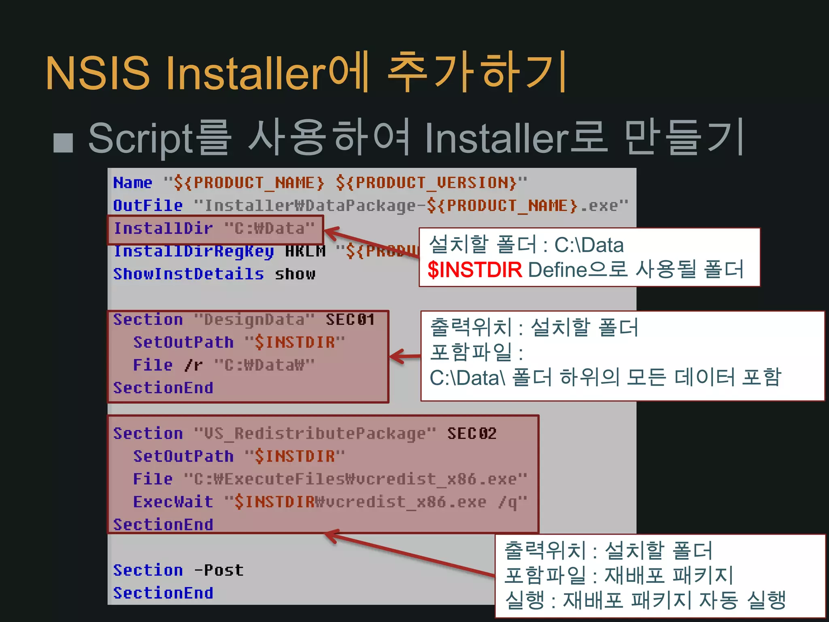829x622 pixels.
Task: Click SetOutPath "$INSTDIR" under VS_RedistributePackage
Action: tap(239, 456)
